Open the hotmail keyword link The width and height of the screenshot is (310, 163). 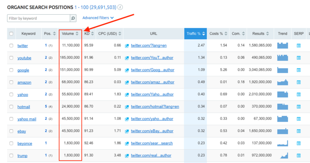pyautogui.click(x=24, y=107)
